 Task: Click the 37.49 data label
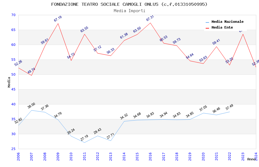229,107
